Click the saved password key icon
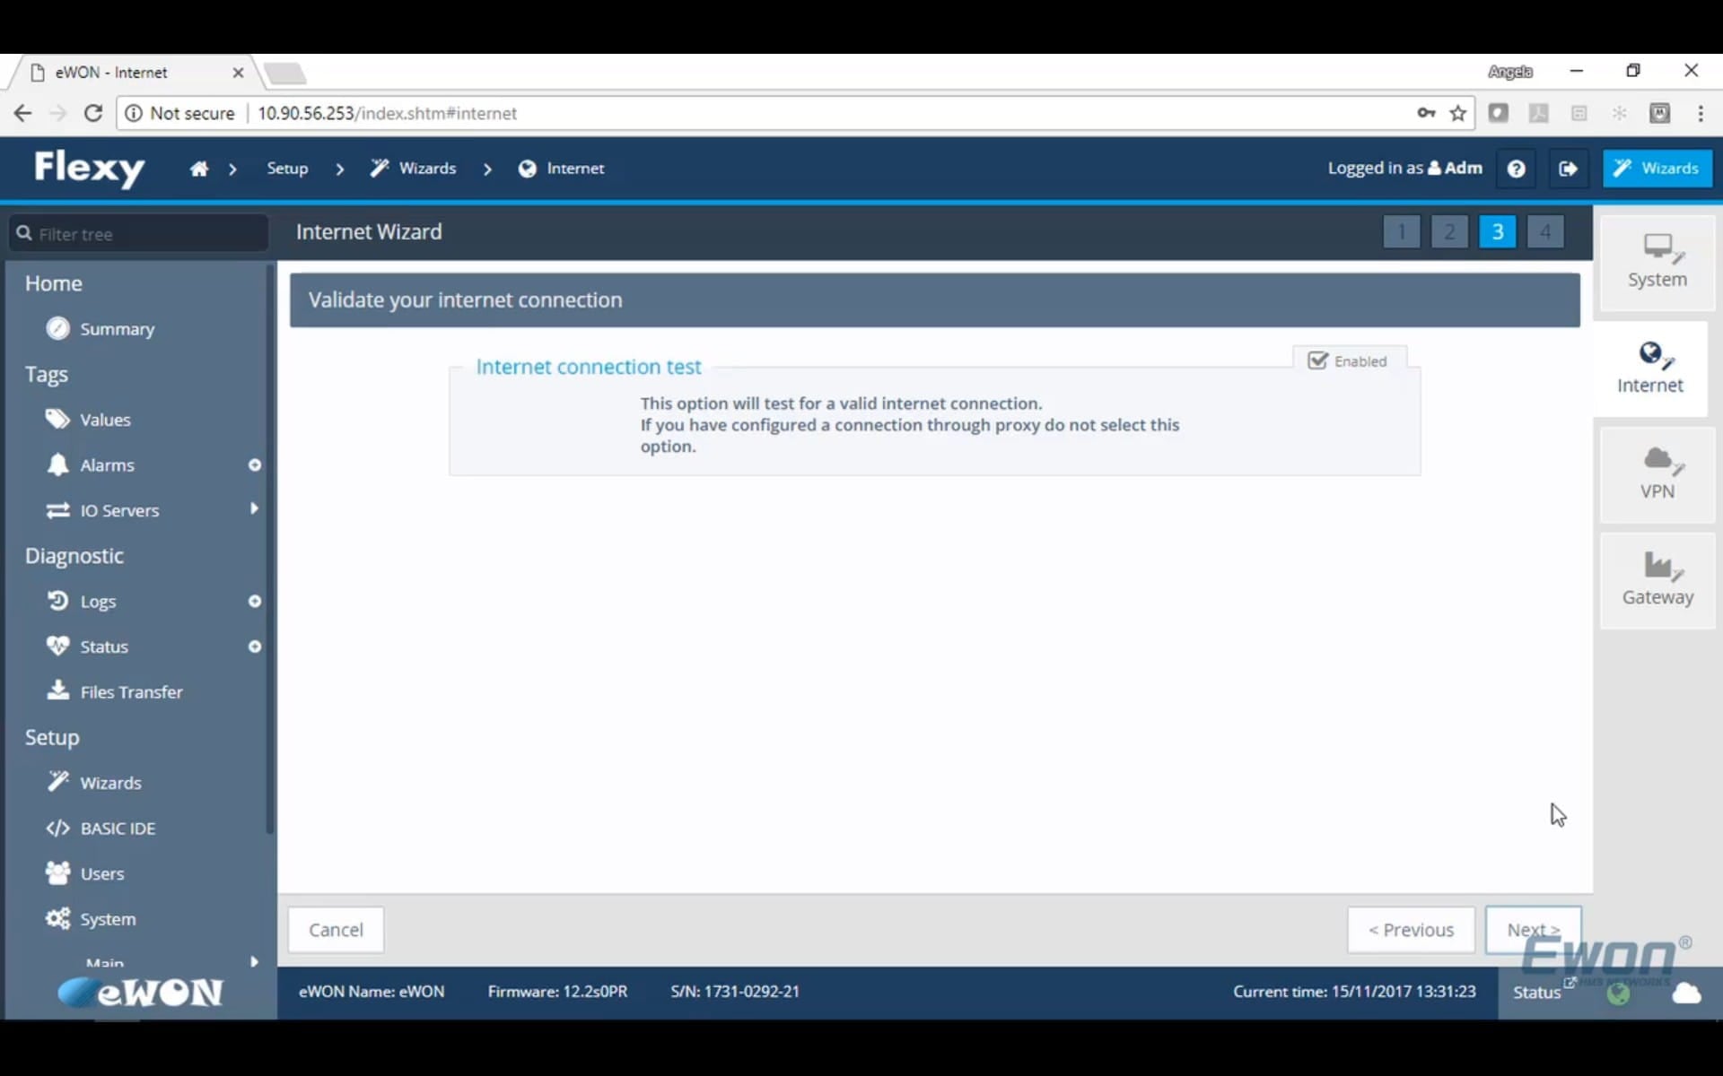This screenshot has height=1076, width=1723. click(x=1426, y=113)
